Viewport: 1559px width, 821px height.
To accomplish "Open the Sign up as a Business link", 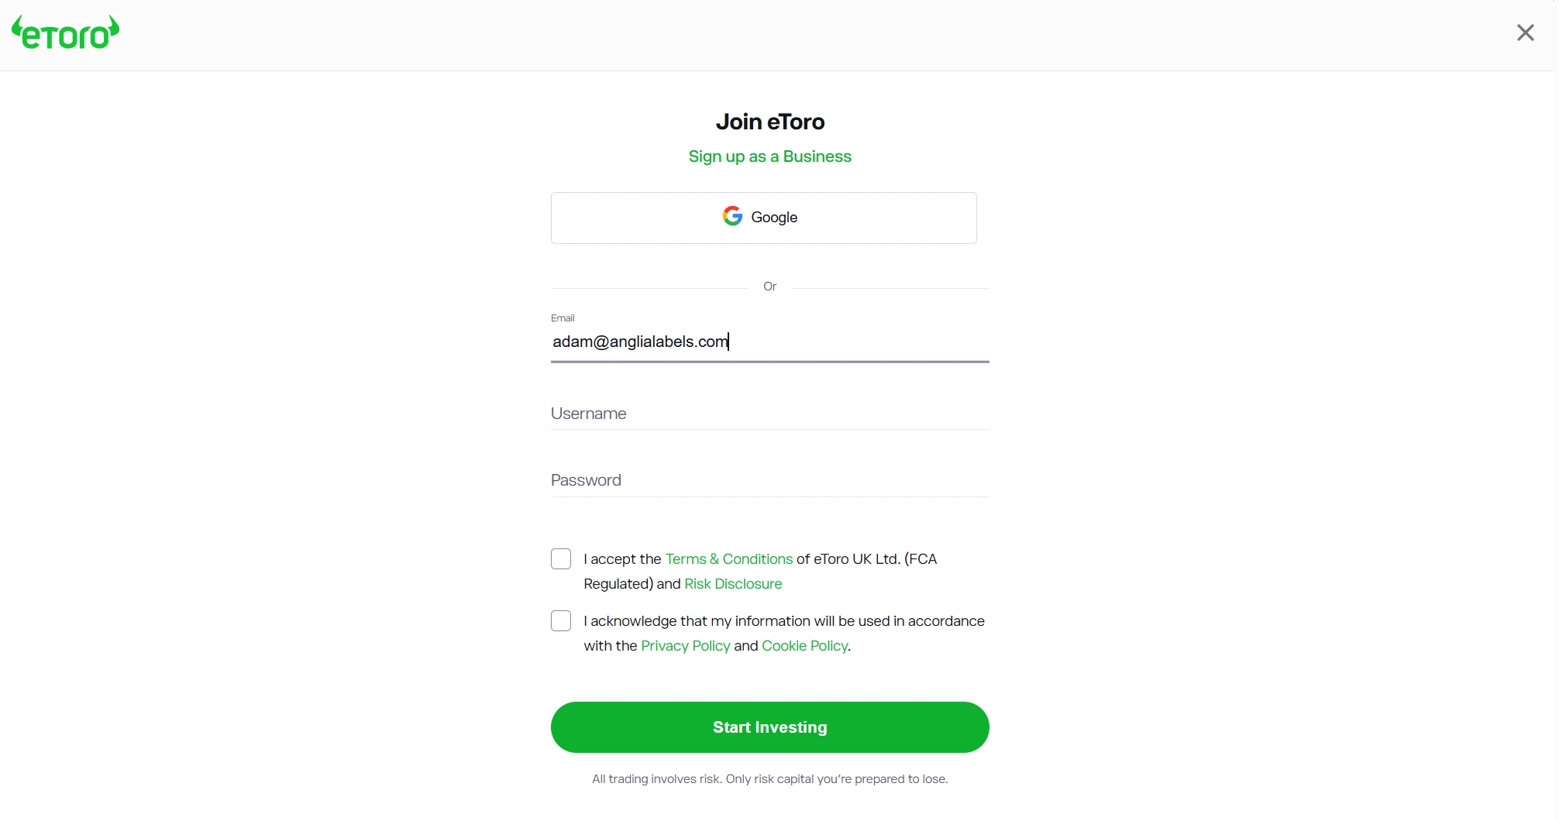I will (x=769, y=156).
